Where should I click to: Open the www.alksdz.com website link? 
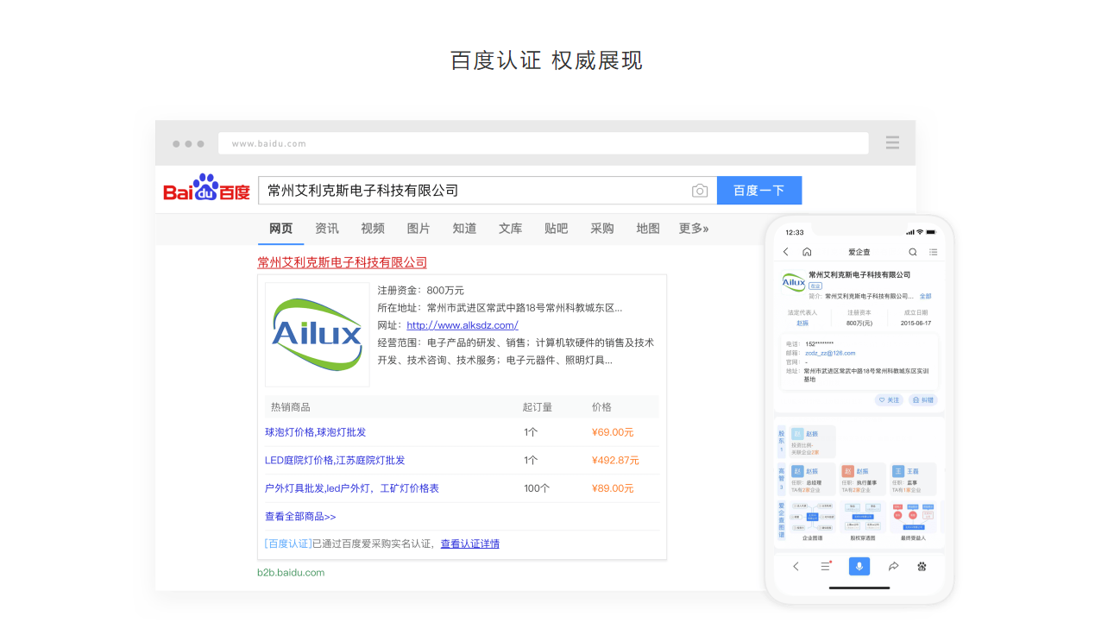click(463, 325)
